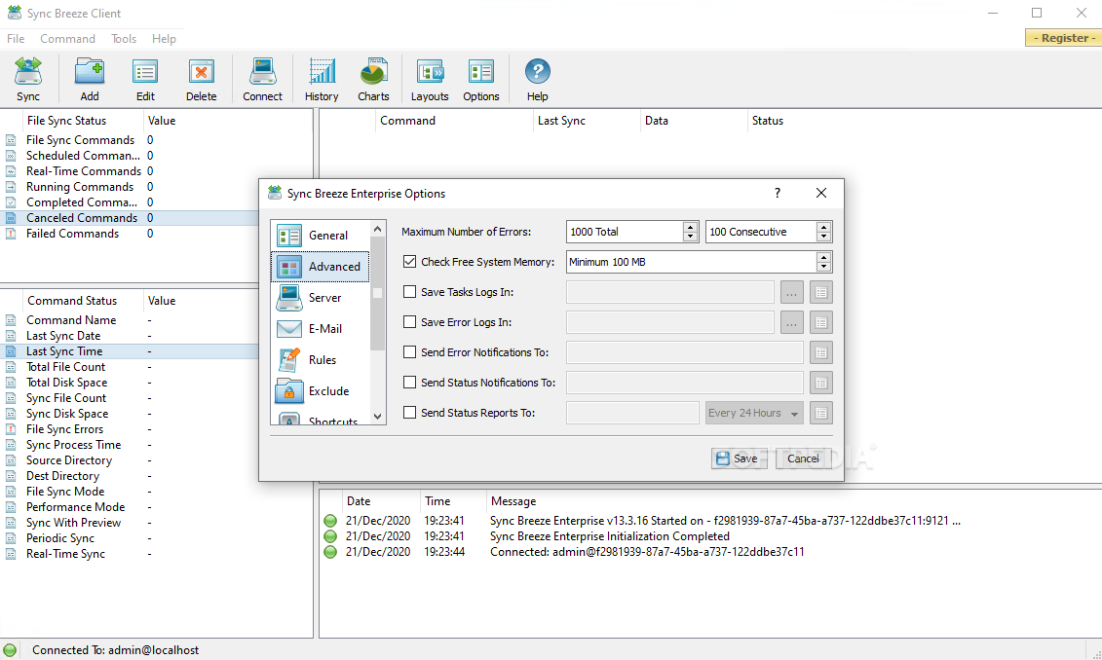Enable Save Tasks Logs In checkbox
This screenshot has width=1102, height=660.
pos(410,292)
